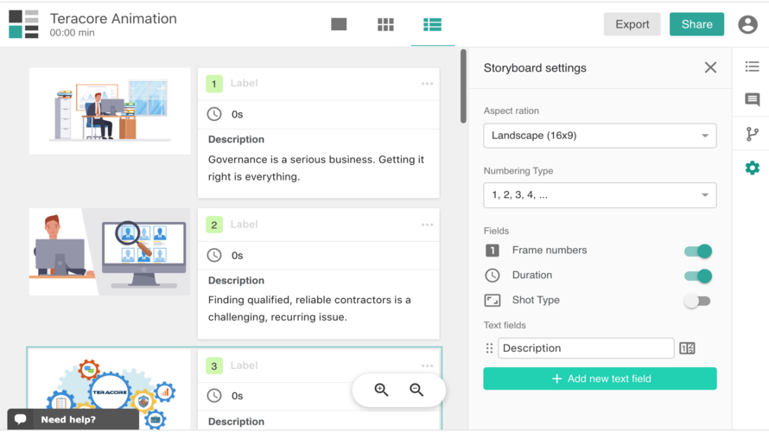769x432 pixels.
Task: Open the Need help? chat
Action: pyautogui.click(x=73, y=419)
